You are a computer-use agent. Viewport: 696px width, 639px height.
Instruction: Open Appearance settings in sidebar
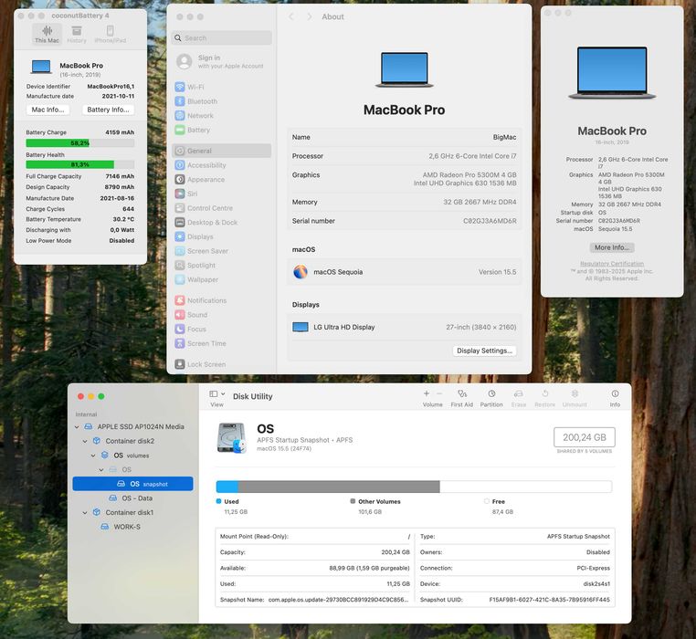click(x=221, y=179)
